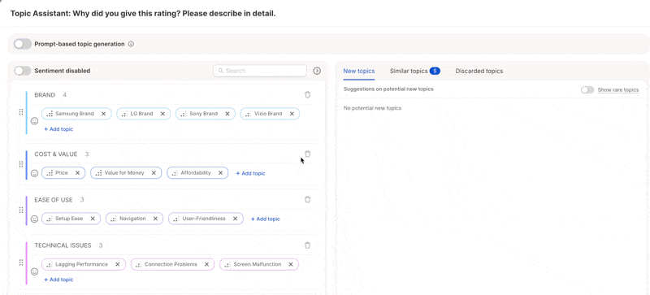Switch to the New topics tab
650x295 pixels.
359,71
